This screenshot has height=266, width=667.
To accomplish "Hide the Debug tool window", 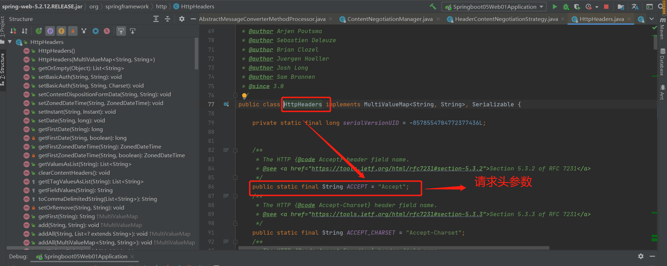I will [652, 256].
